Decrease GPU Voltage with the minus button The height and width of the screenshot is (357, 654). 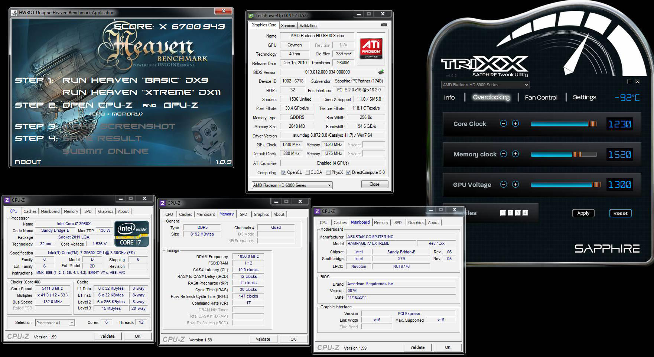504,185
